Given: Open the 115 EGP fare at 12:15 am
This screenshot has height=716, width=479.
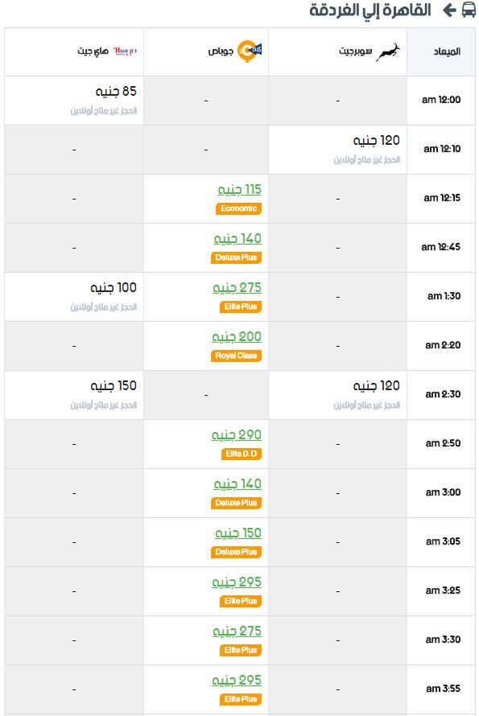Looking at the screenshot, I should [240, 189].
